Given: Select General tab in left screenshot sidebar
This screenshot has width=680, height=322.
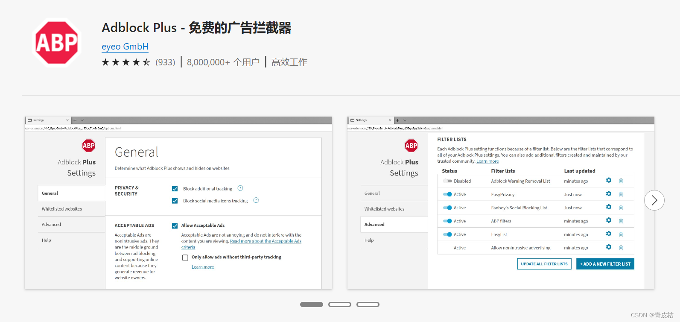Looking at the screenshot, I should pos(71,193).
